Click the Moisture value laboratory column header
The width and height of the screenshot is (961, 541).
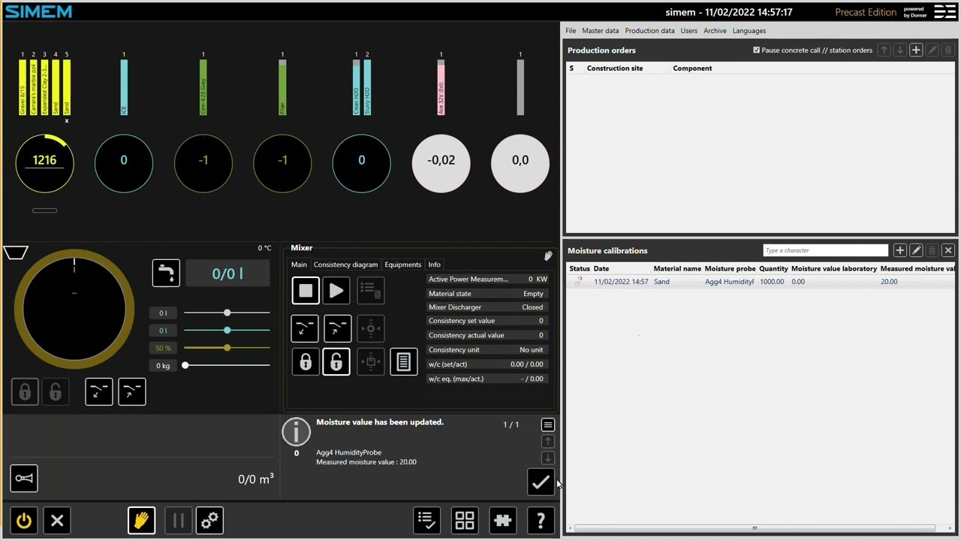point(834,268)
